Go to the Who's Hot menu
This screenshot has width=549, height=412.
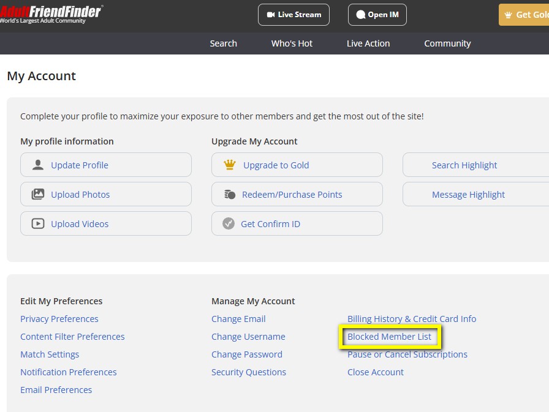pos(292,43)
